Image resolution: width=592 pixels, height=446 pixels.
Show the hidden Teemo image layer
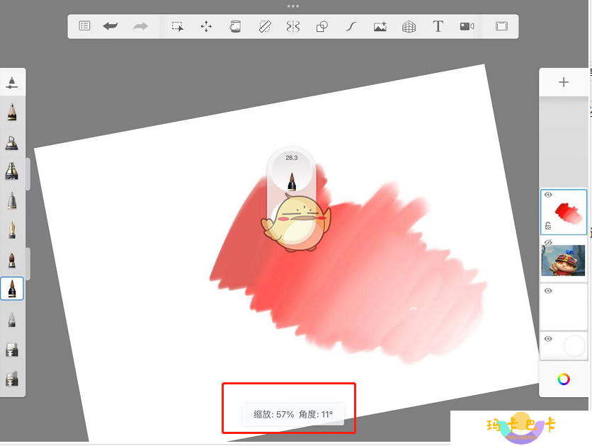(548, 242)
